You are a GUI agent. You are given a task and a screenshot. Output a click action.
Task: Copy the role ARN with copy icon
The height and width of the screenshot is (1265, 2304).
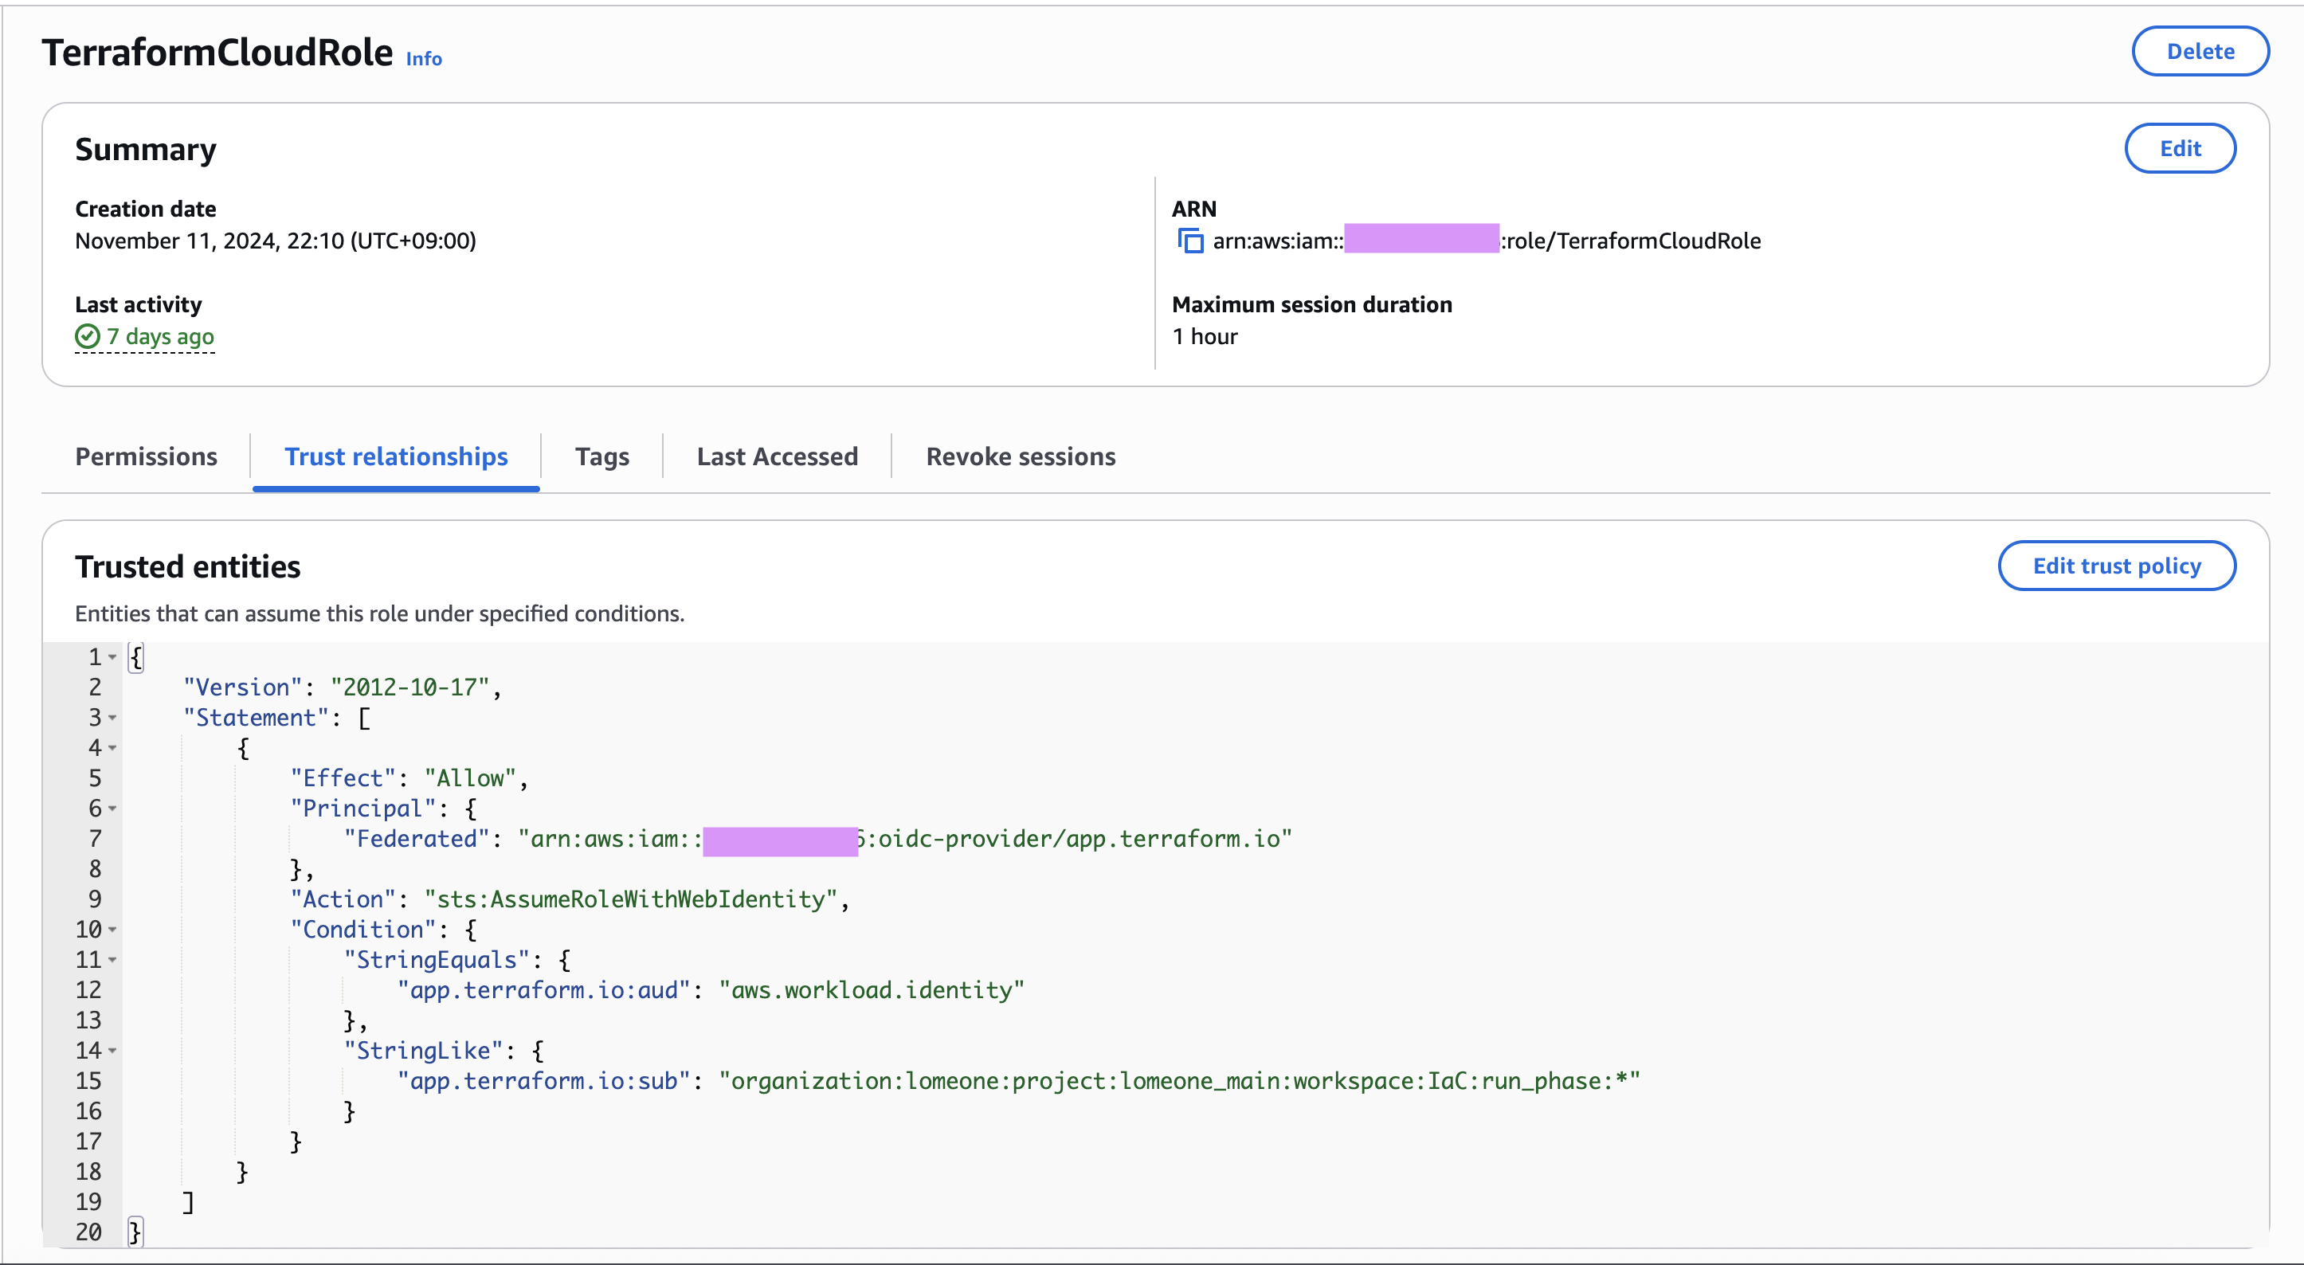1190,241
